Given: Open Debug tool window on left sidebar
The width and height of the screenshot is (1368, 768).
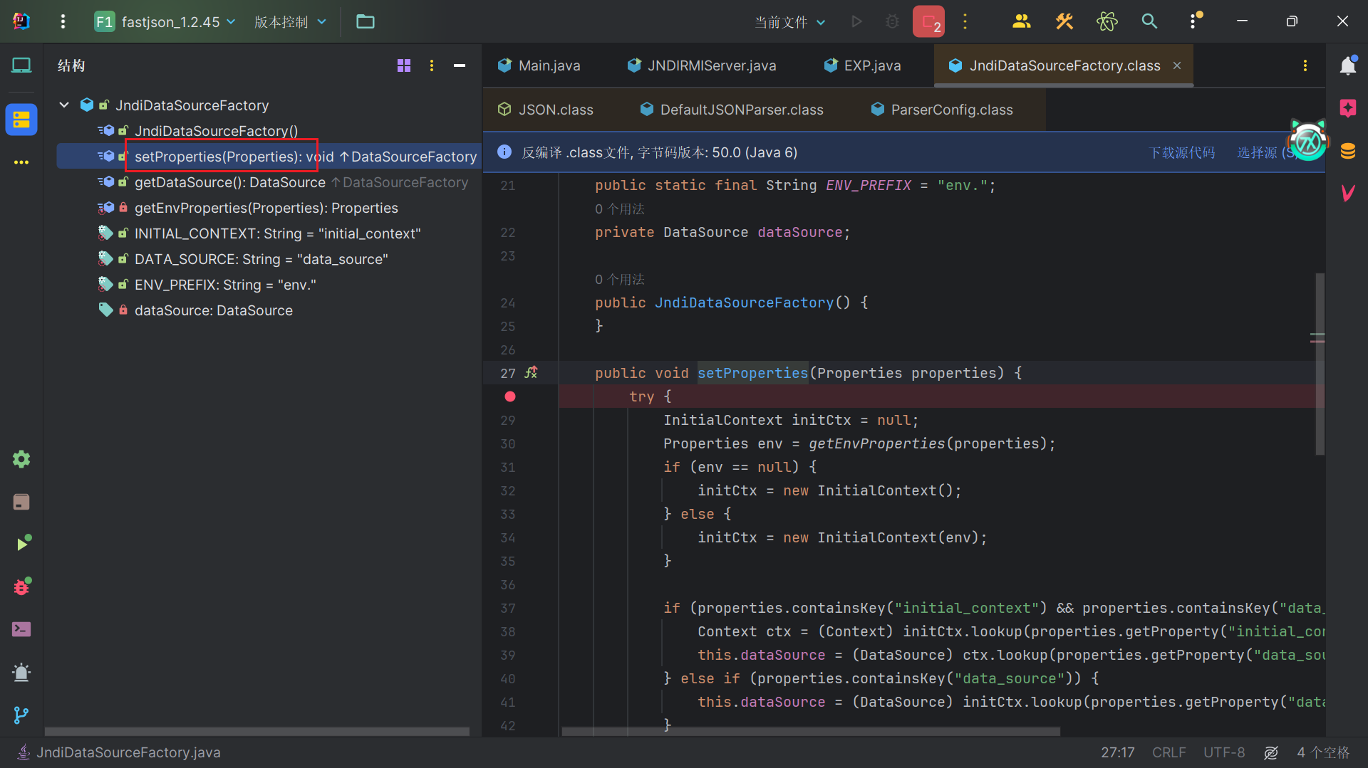Looking at the screenshot, I should 22,586.
